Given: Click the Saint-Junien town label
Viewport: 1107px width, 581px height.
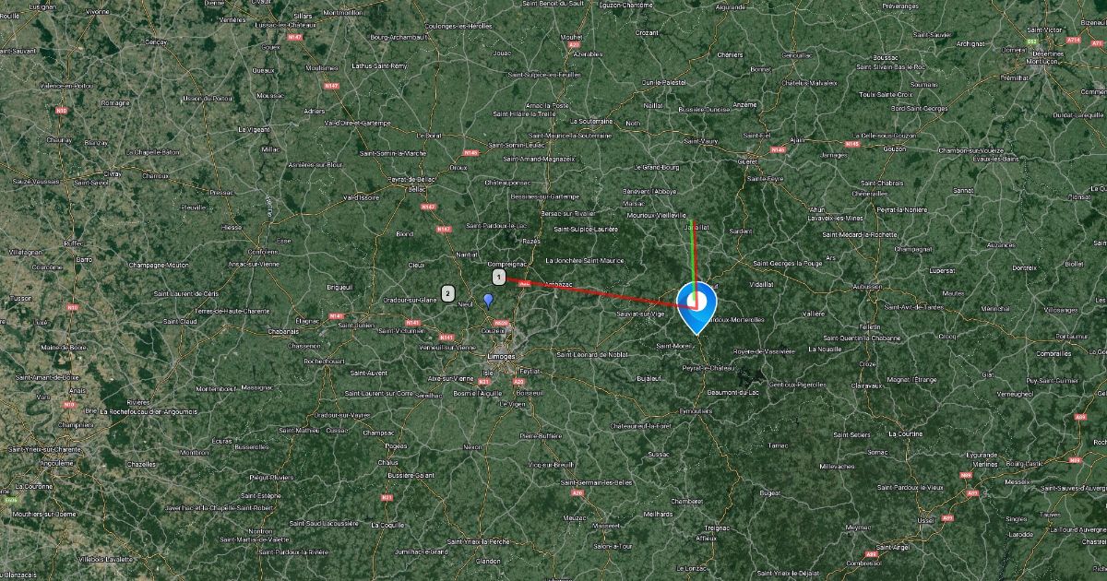Looking at the screenshot, I should coord(355,324).
